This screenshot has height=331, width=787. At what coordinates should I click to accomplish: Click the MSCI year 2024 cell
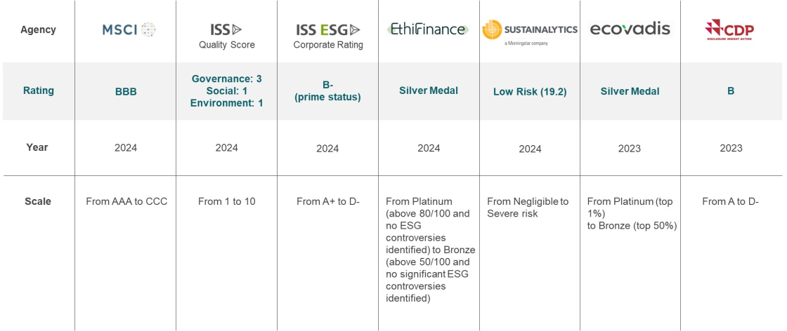pos(126,148)
